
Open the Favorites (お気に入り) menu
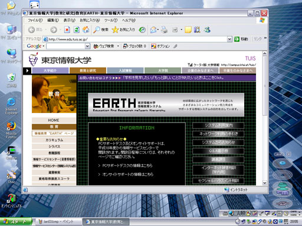(x=90, y=20)
